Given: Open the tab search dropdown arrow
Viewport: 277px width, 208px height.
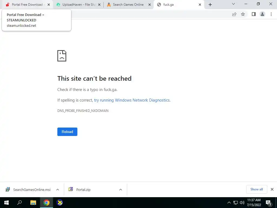Looking at the screenshot, I should pos(233,4).
